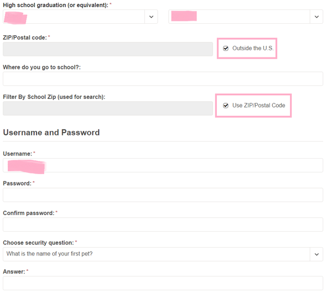Click the "Username and Password" heading
The height and width of the screenshot is (298, 332).
tap(51, 133)
